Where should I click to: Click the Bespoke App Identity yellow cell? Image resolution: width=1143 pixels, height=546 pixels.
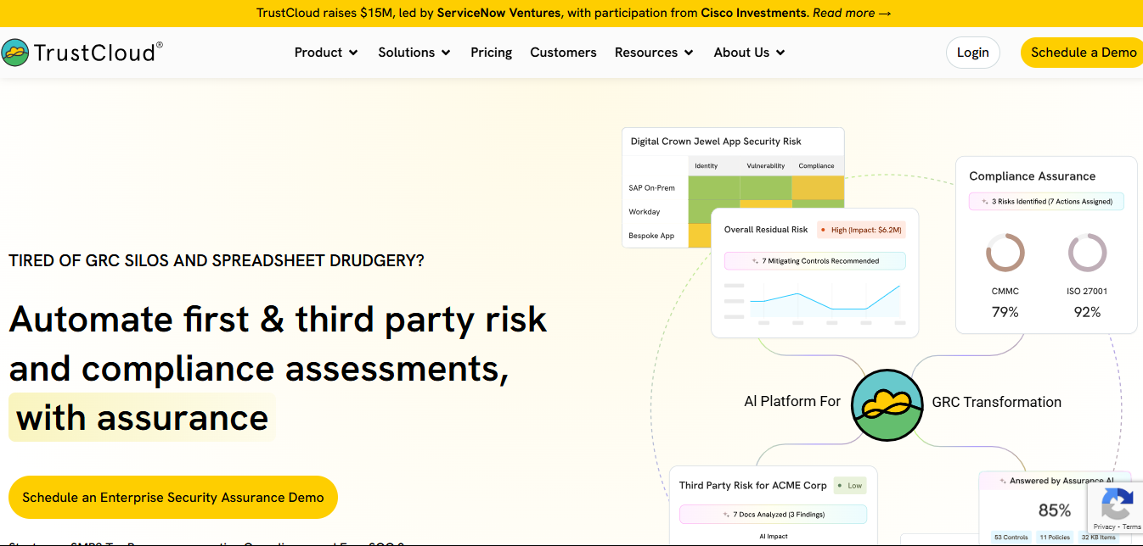tap(700, 235)
